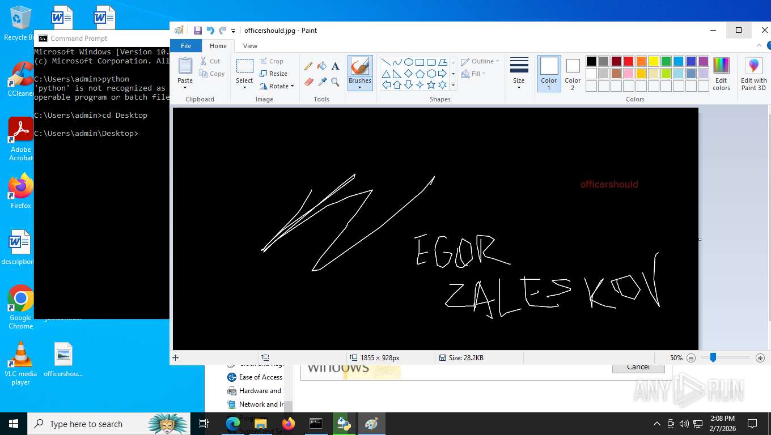771x435 pixels.
Task: Pick the red color swatch
Action: pyautogui.click(x=629, y=61)
